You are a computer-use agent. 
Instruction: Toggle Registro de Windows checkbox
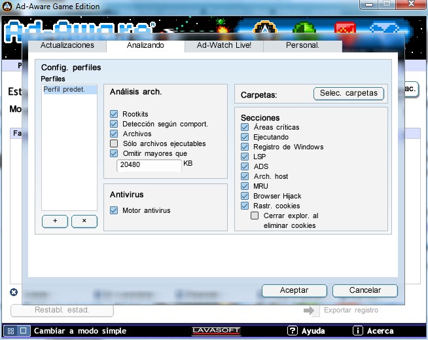tap(245, 147)
